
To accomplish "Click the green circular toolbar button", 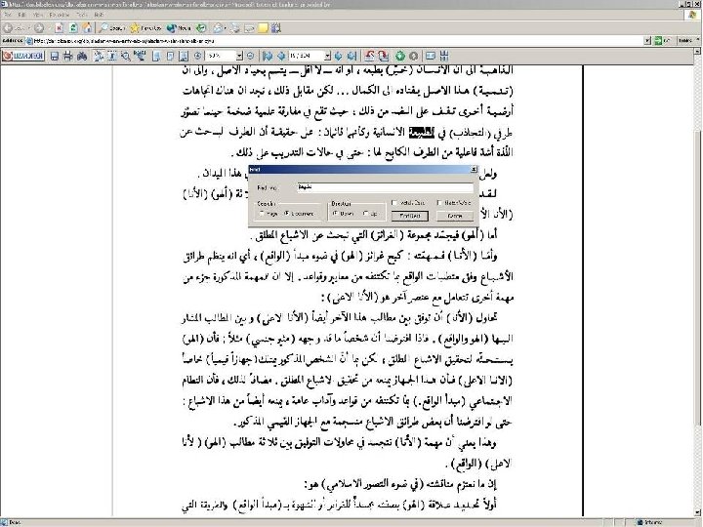I will coord(400,56).
